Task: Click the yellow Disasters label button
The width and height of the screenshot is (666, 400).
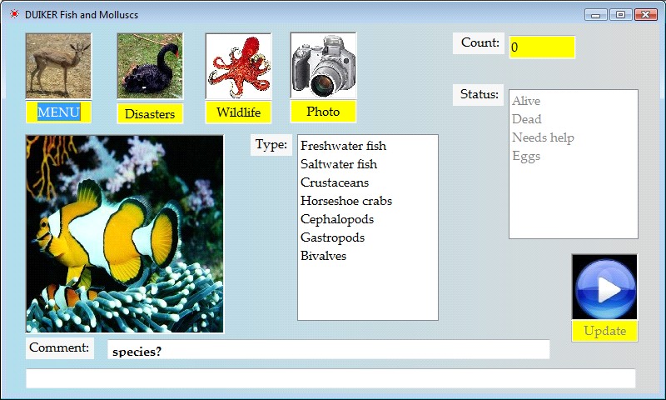Action: click(150, 113)
